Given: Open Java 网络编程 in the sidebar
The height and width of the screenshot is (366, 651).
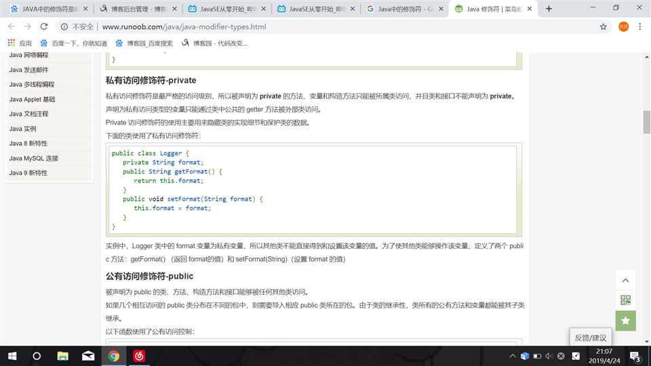Looking at the screenshot, I should 28,55.
